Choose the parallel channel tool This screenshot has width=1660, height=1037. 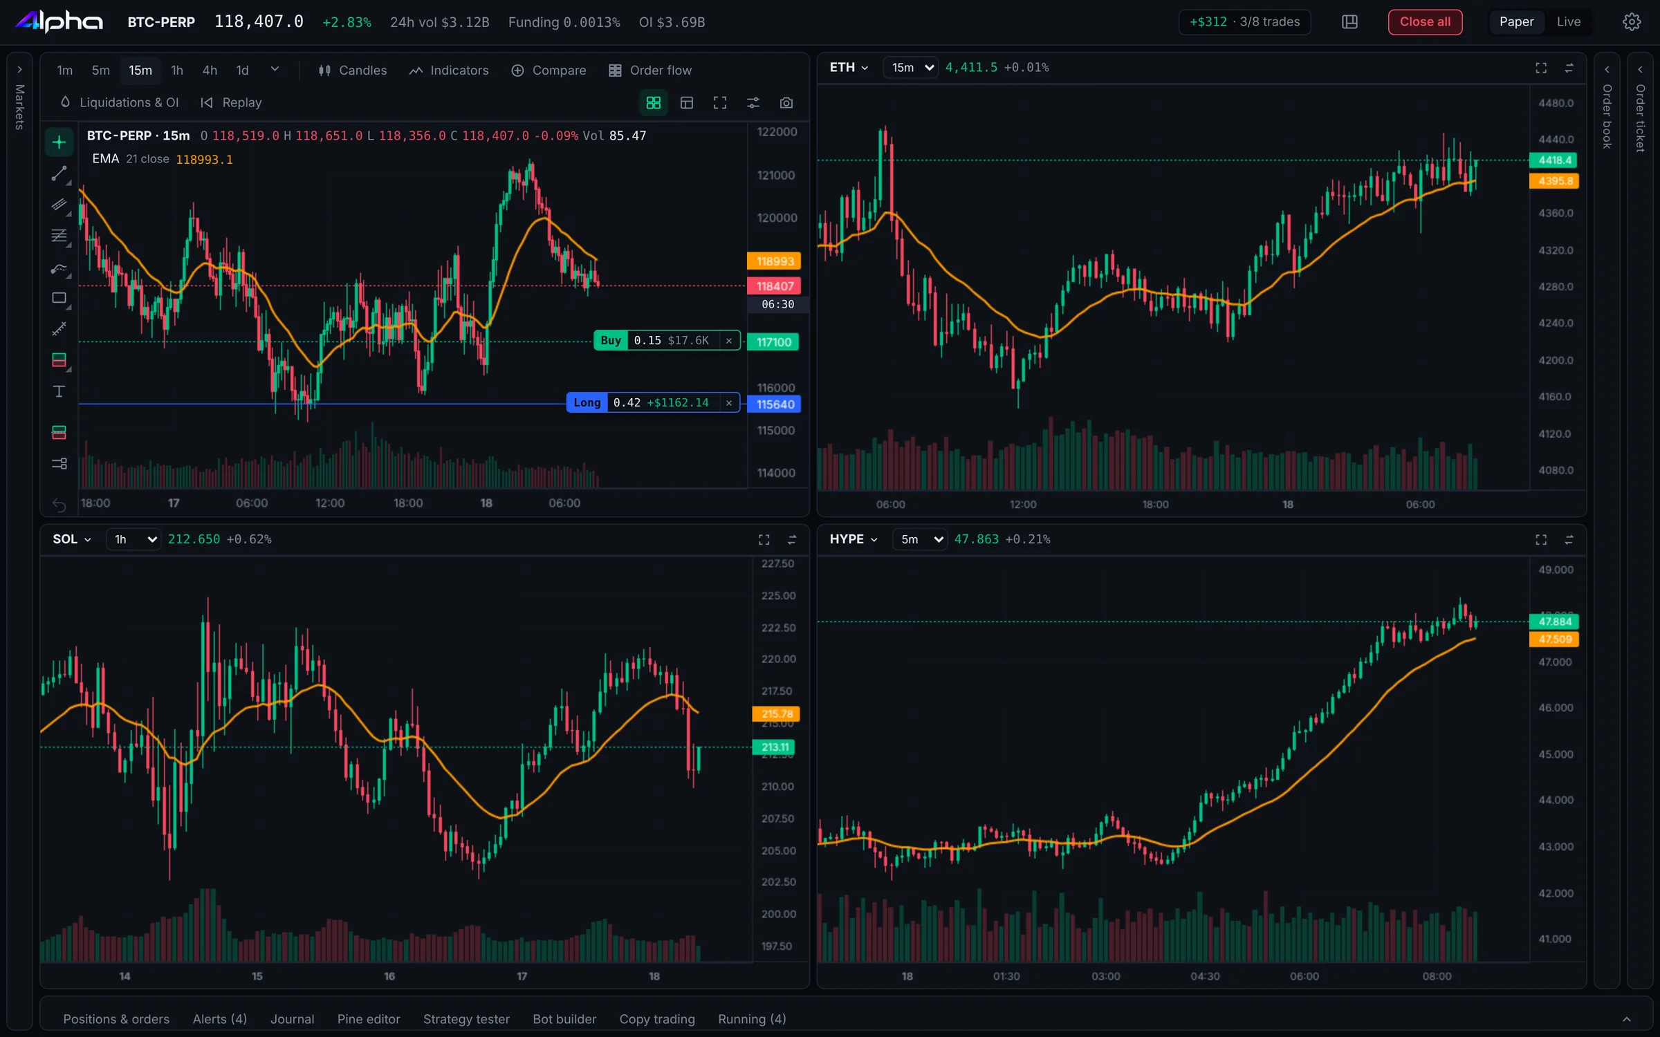coord(59,205)
